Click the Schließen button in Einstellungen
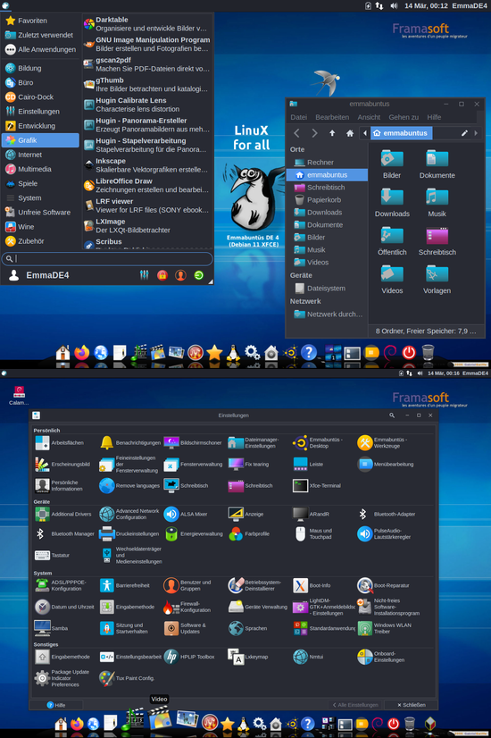This screenshot has height=738, width=491. click(411, 705)
